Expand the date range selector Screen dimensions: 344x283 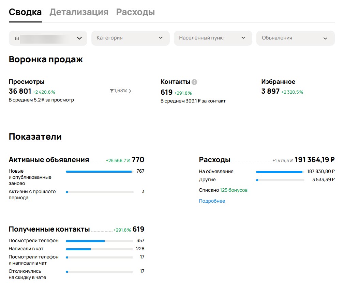click(79, 38)
